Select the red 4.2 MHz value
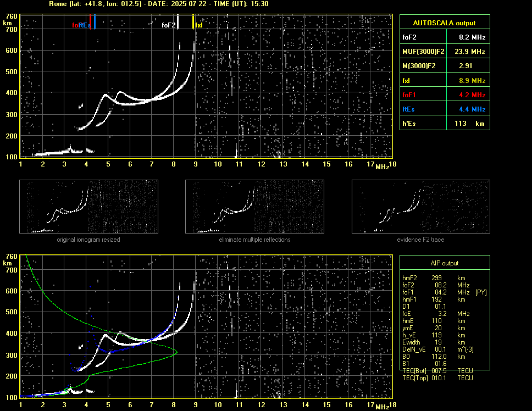Viewport: 532px width, 411px height. 468,95
